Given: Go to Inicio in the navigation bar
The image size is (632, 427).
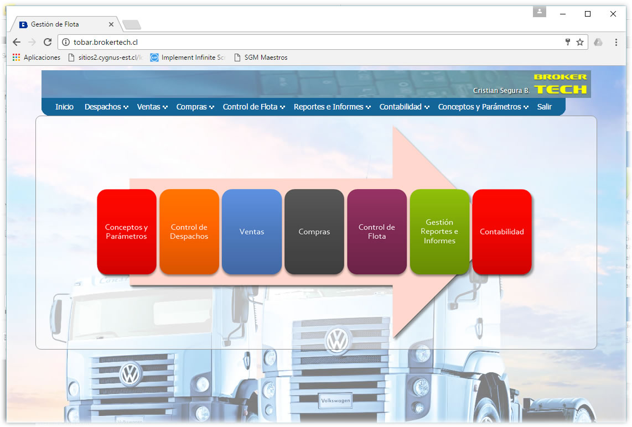Looking at the screenshot, I should pos(64,107).
